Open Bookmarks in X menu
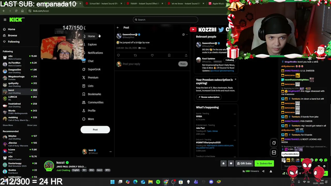The width and height of the screenshot is (331, 186). click(92, 94)
